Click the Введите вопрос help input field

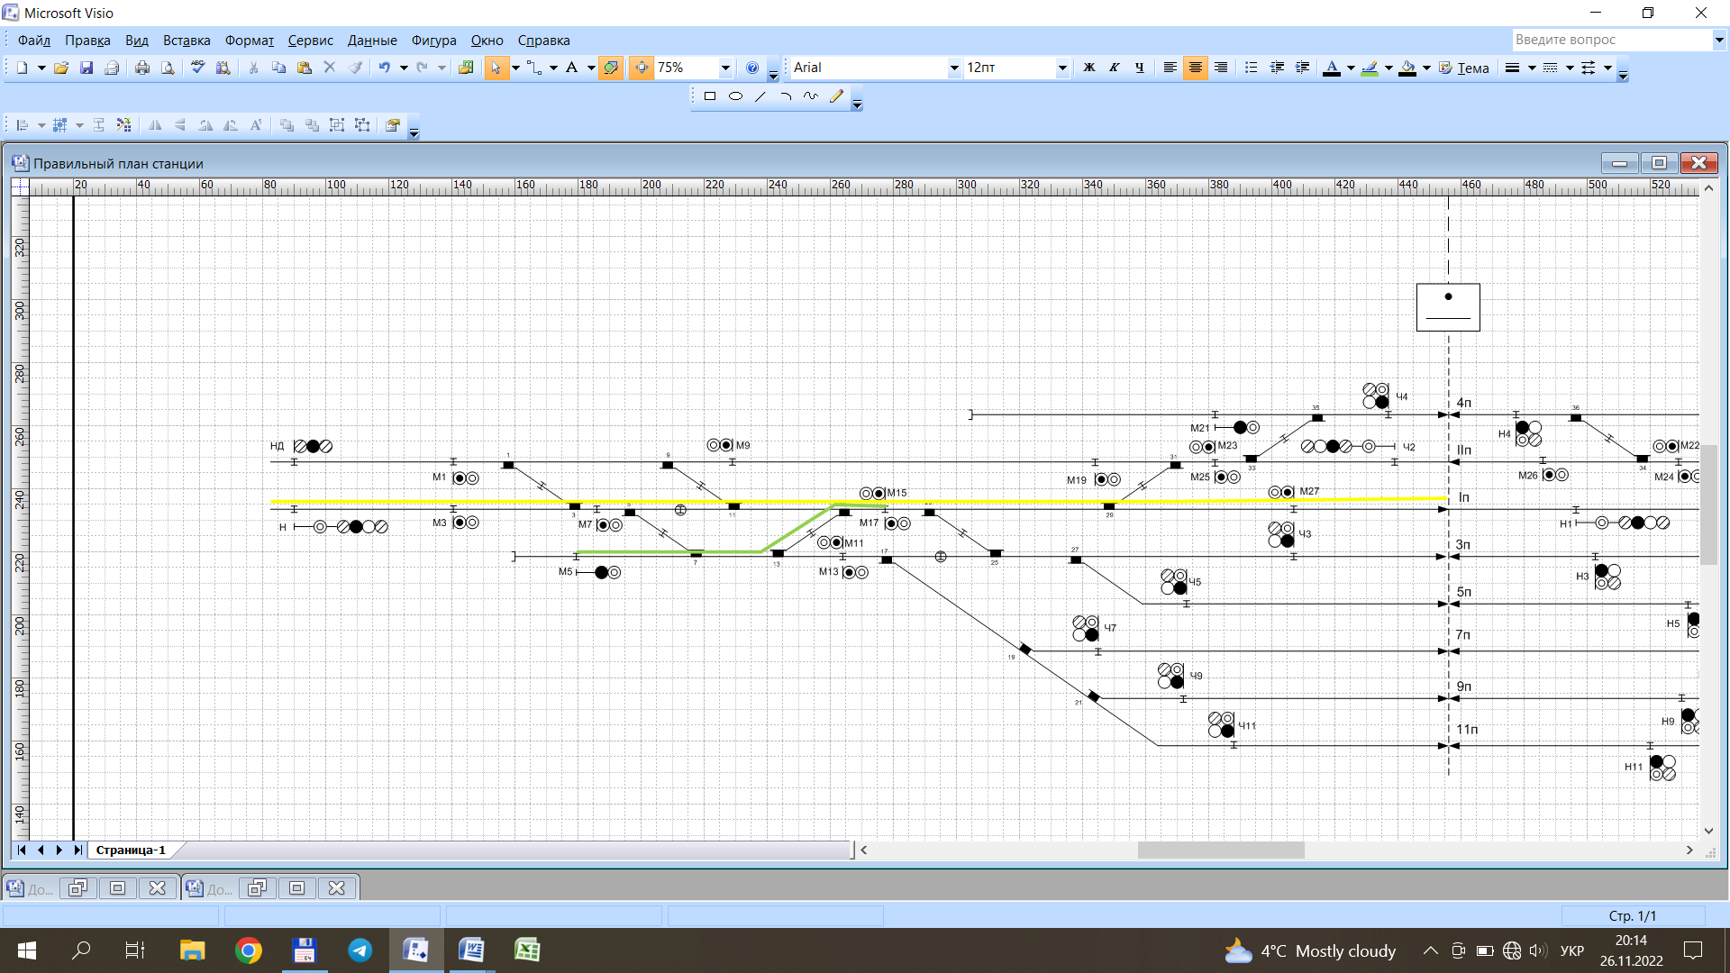pyautogui.click(x=1611, y=40)
